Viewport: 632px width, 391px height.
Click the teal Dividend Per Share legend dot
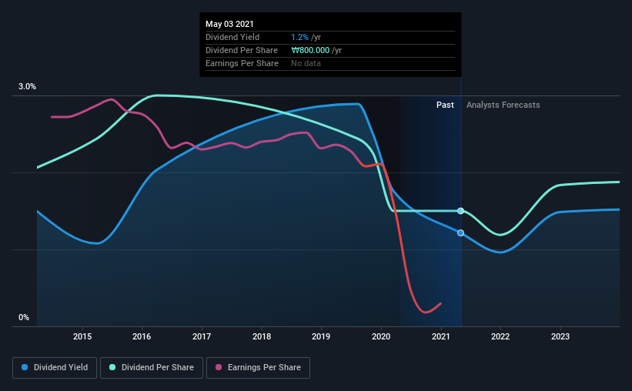(112, 367)
